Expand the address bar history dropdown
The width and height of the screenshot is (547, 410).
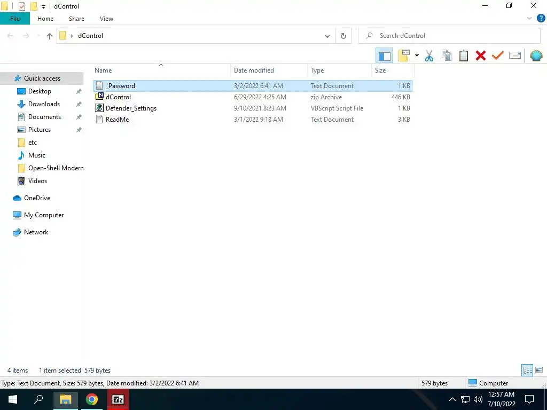327,36
